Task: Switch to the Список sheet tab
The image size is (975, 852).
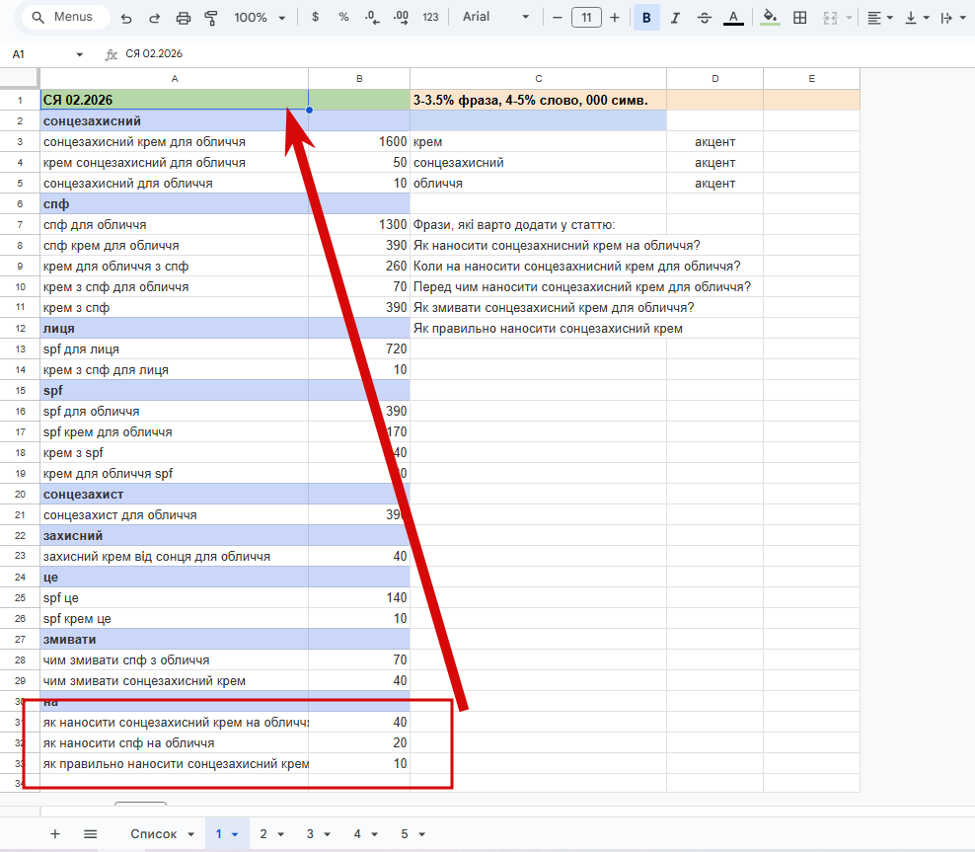Action: pos(154,834)
